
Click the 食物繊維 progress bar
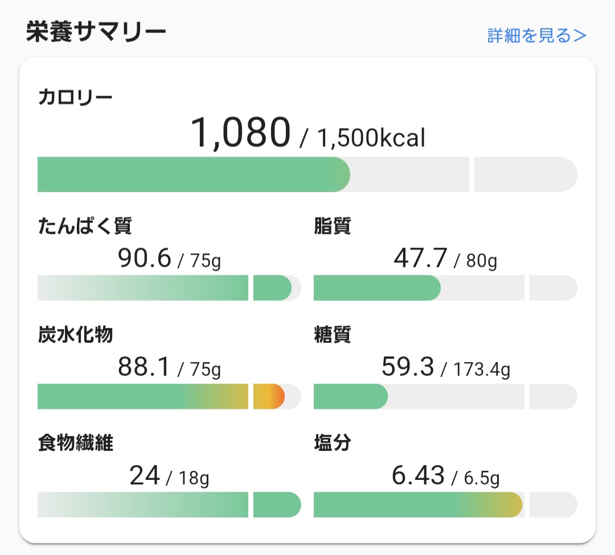coord(169,505)
